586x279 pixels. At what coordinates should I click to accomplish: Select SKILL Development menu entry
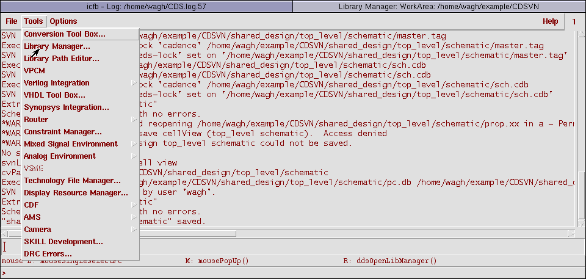tap(63, 242)
